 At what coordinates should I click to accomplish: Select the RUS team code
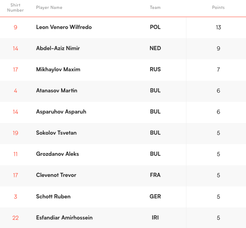[x=155, y=69]
